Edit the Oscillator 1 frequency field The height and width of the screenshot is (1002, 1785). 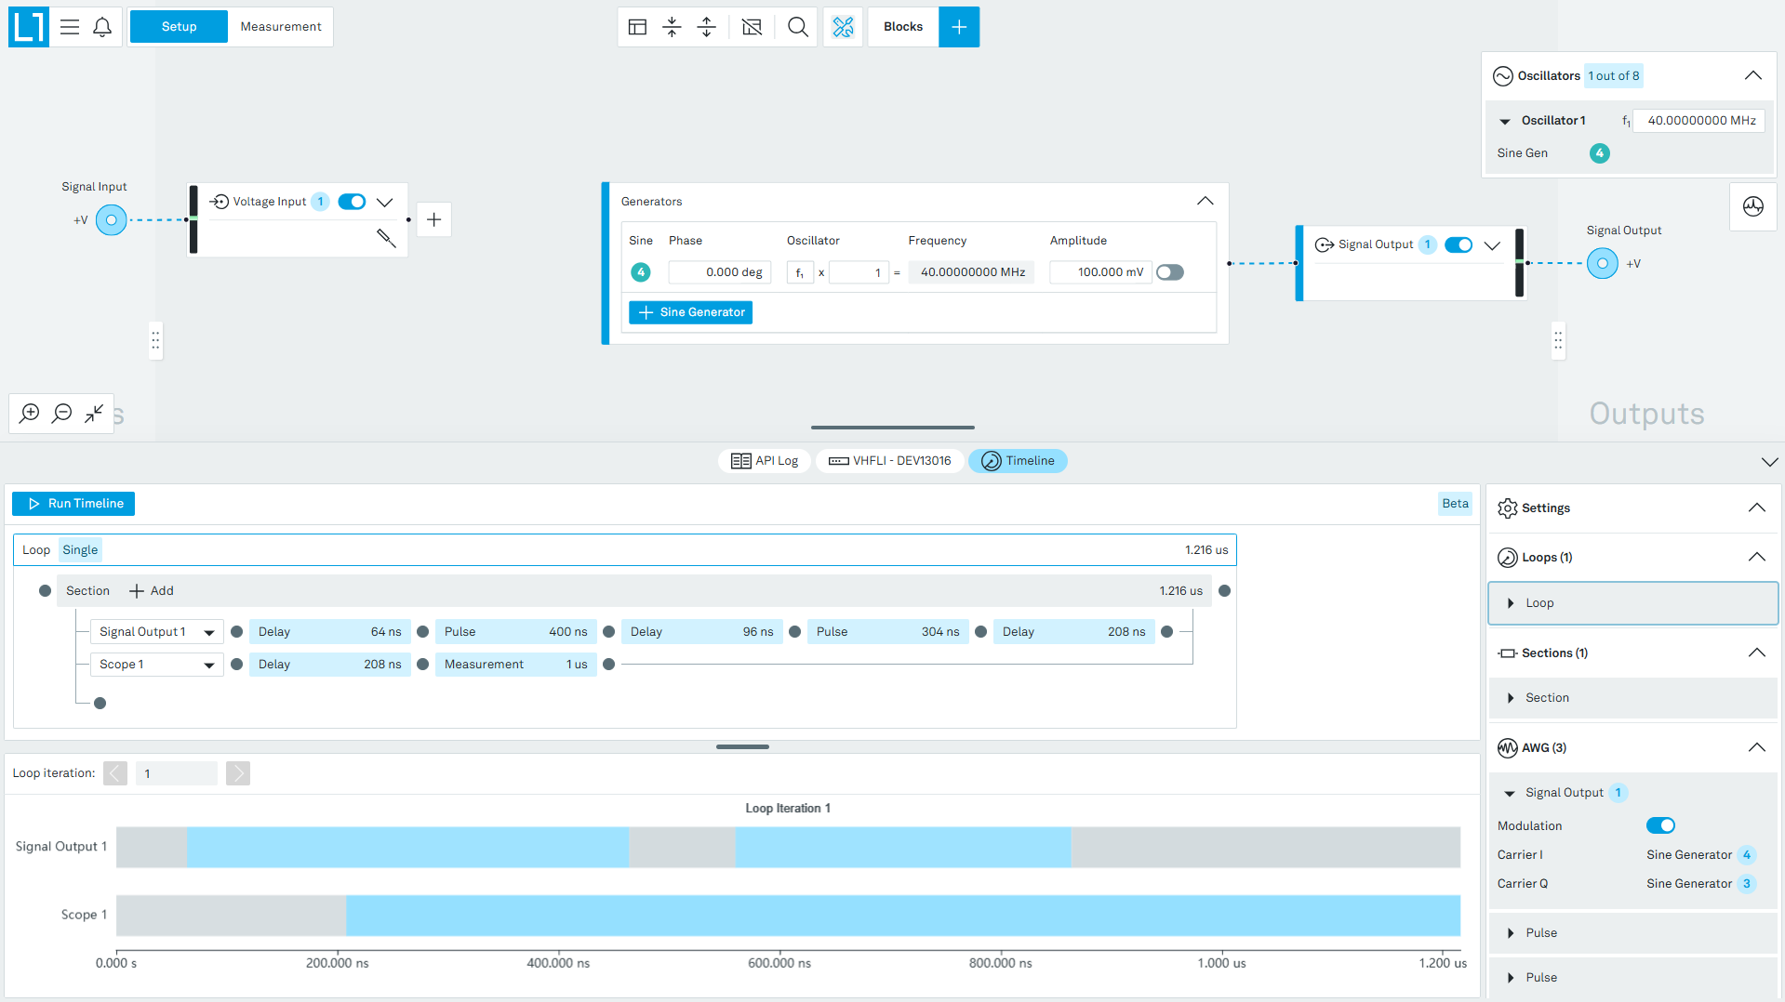tap(1698, 121)
